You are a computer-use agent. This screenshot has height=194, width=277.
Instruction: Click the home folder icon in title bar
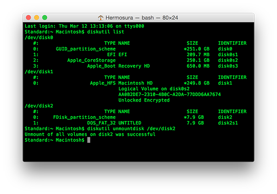[x=101, y=17]
